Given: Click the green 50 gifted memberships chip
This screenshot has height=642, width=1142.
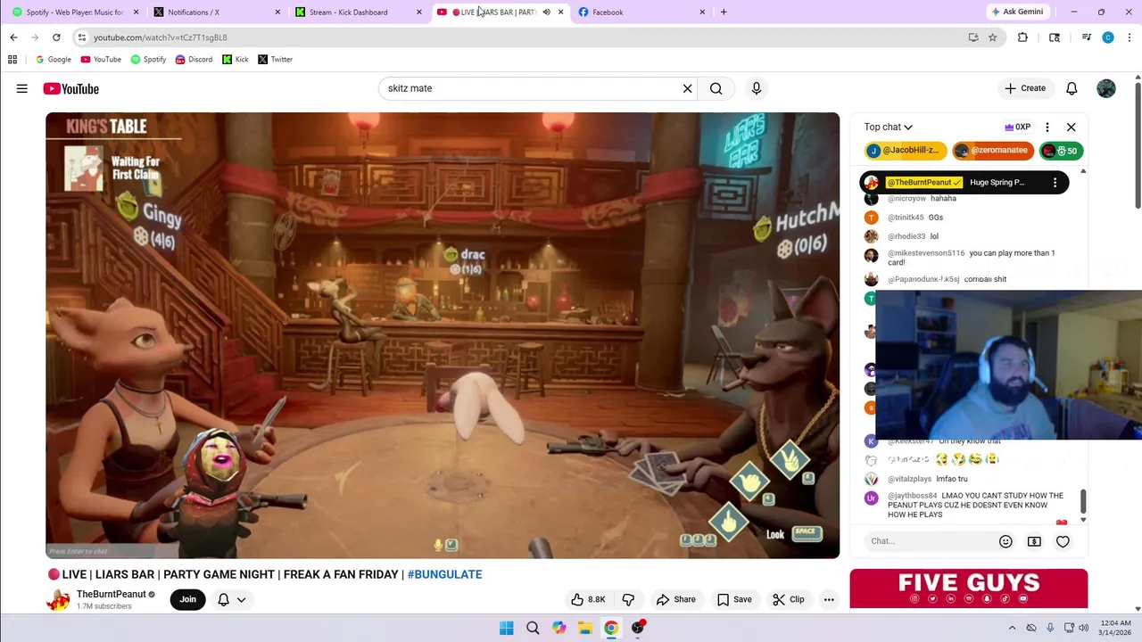Looking at the screenshot, I should (1061, 151).
